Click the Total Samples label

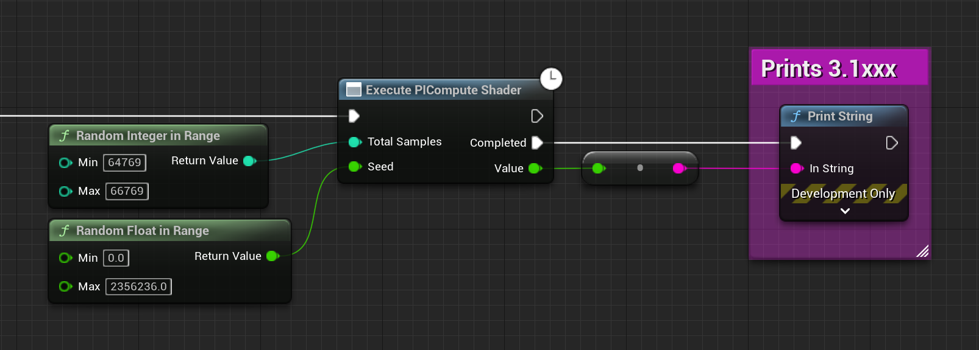tap(405, 142)
